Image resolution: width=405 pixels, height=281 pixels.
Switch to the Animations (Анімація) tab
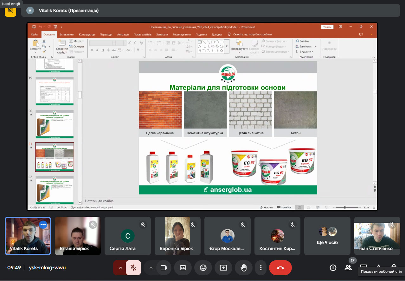click(123, 34)
